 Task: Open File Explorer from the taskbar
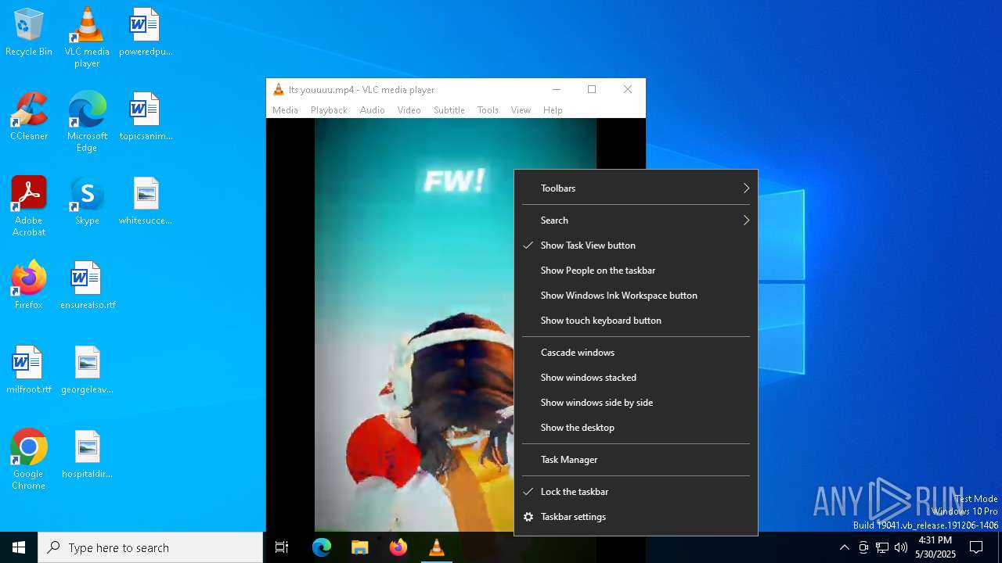coord(360,547)
